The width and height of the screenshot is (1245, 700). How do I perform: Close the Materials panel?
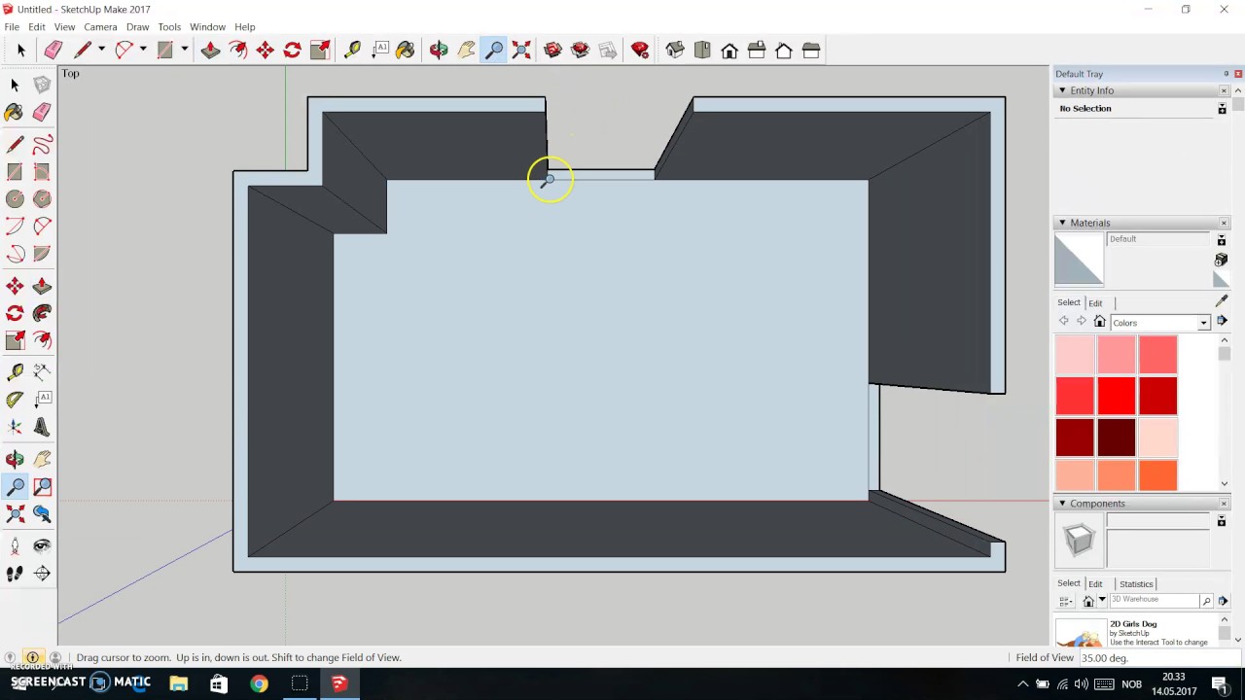1224,223
